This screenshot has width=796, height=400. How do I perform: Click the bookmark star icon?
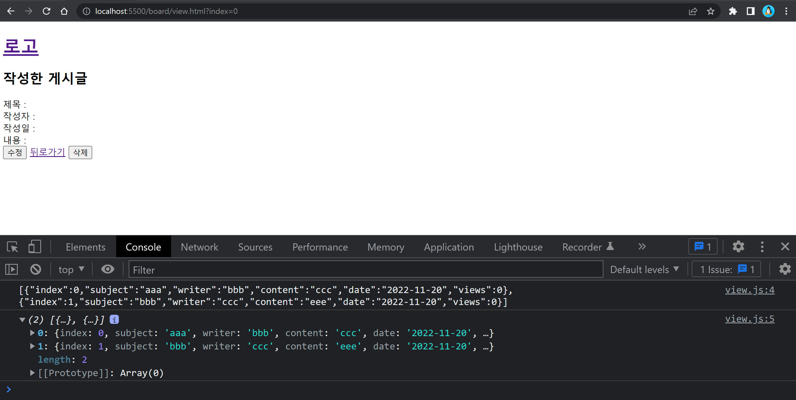point(710,11)
